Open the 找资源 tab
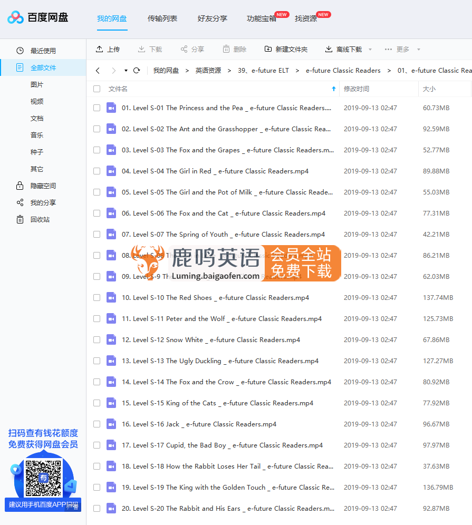 click(306, 18)
